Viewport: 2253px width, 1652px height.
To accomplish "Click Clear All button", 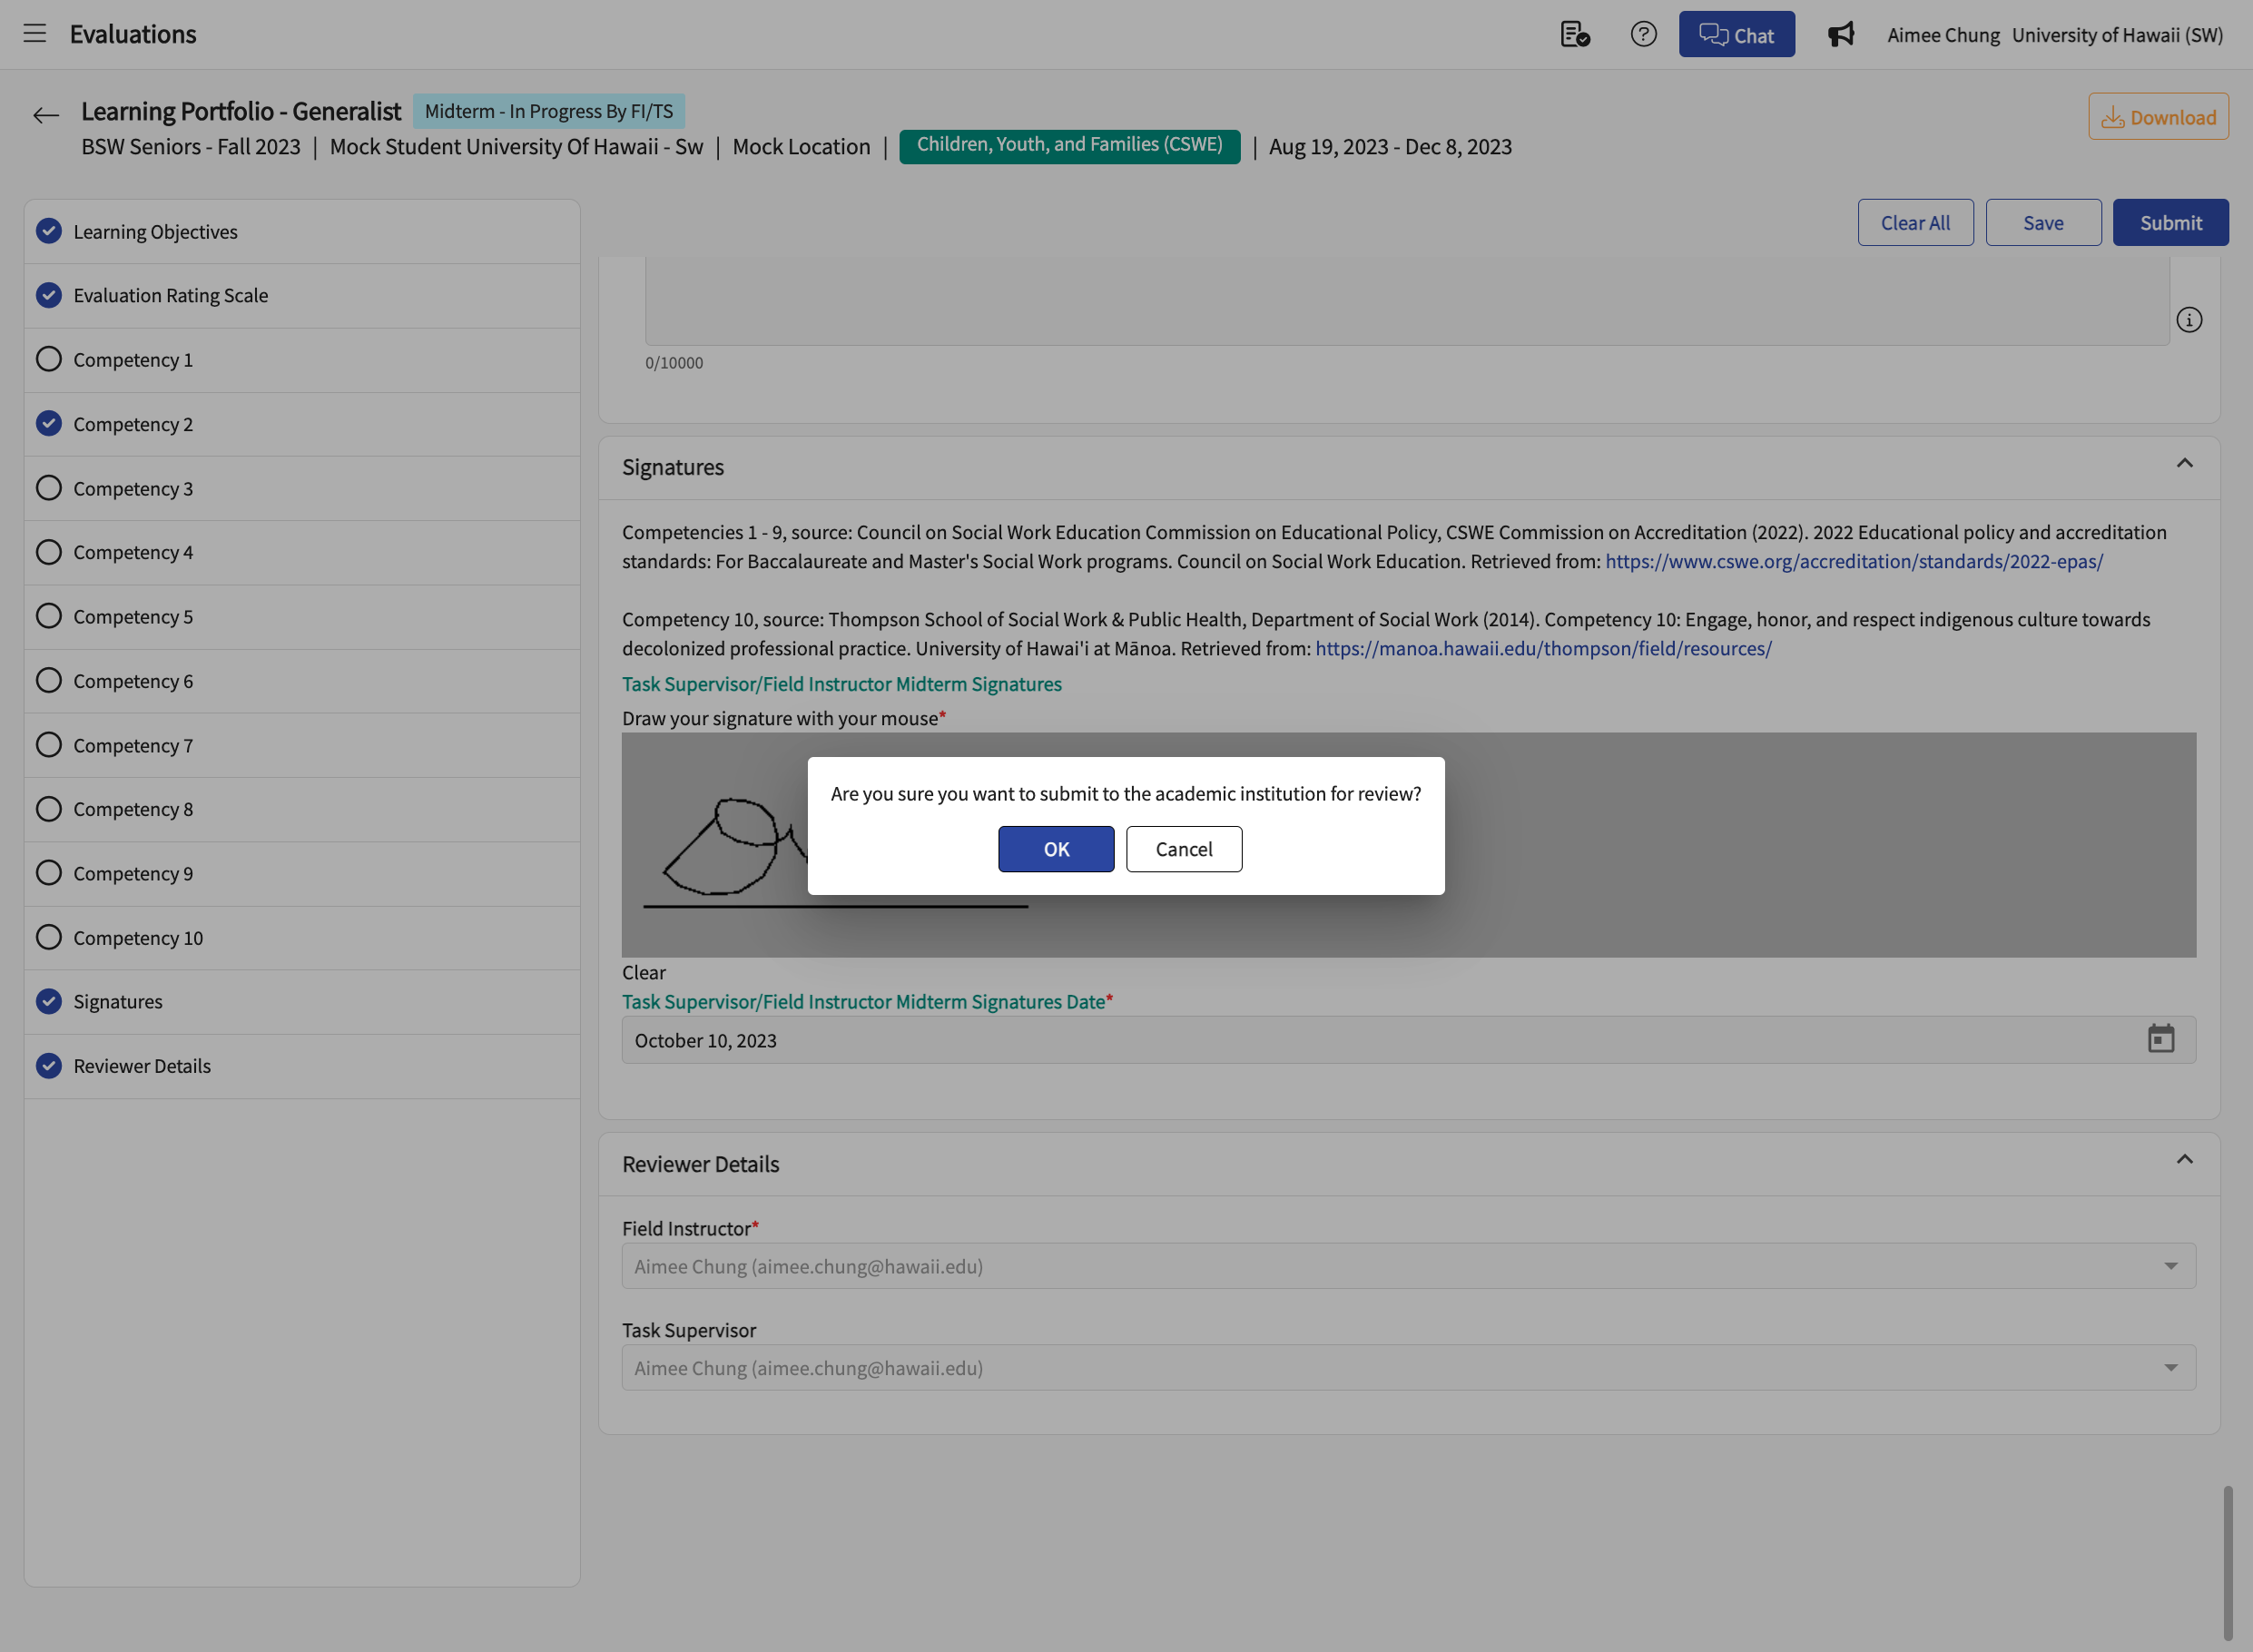I will click(1915, 222).
